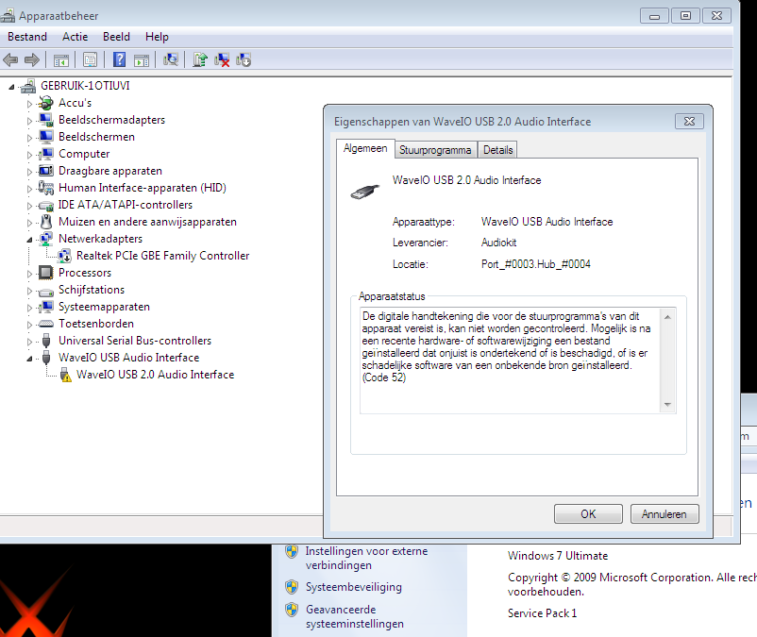Select the warning icon on WaveIO USB 2.0

pos(65,375)
